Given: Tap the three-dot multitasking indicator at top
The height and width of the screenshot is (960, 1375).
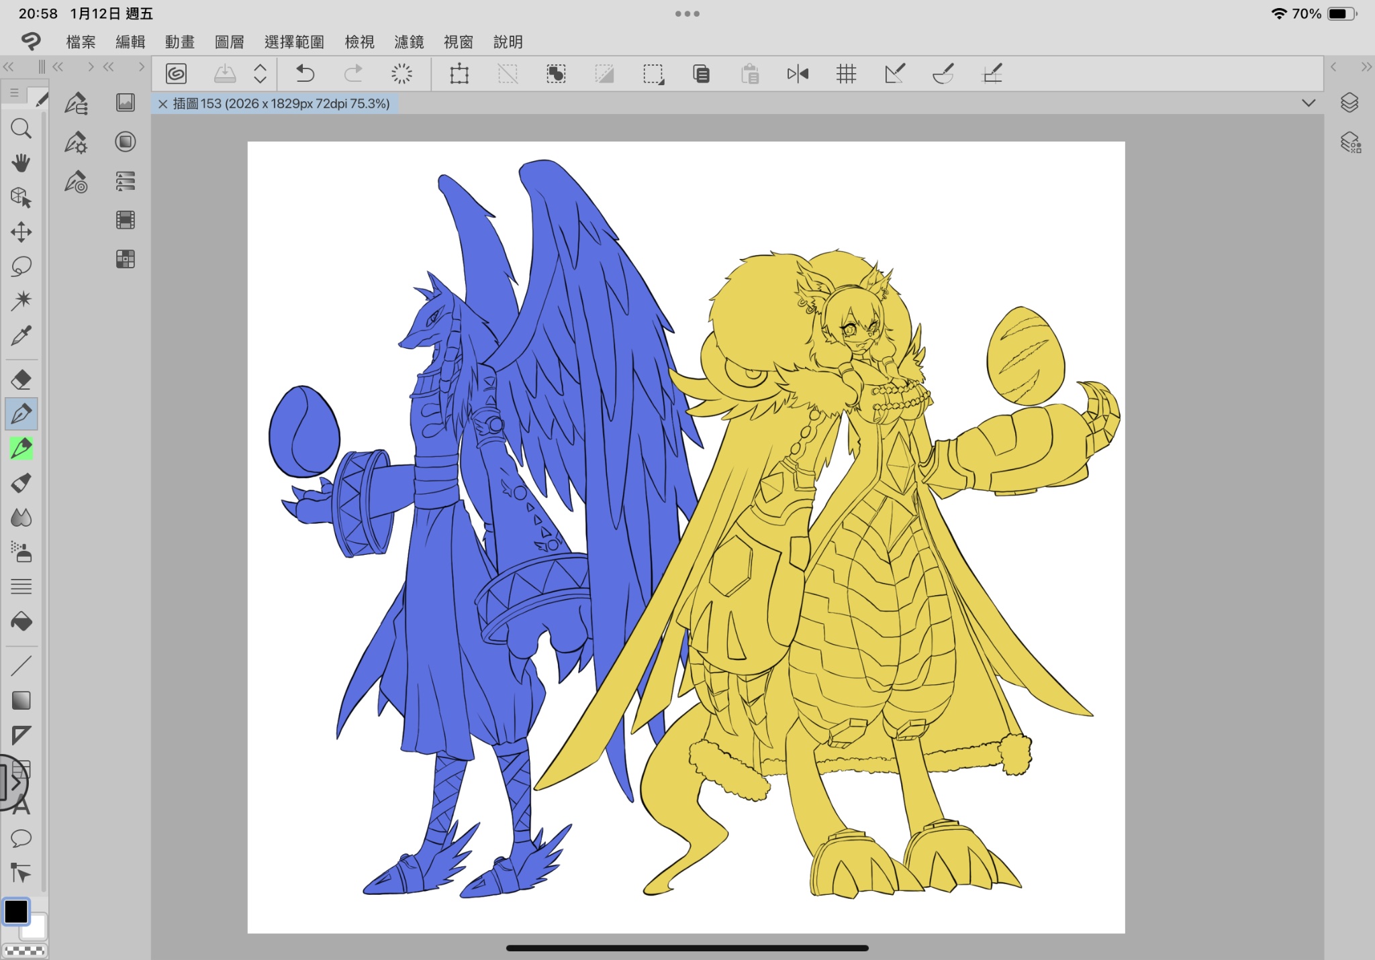Looking at the screenshot, I should [687, 13].
